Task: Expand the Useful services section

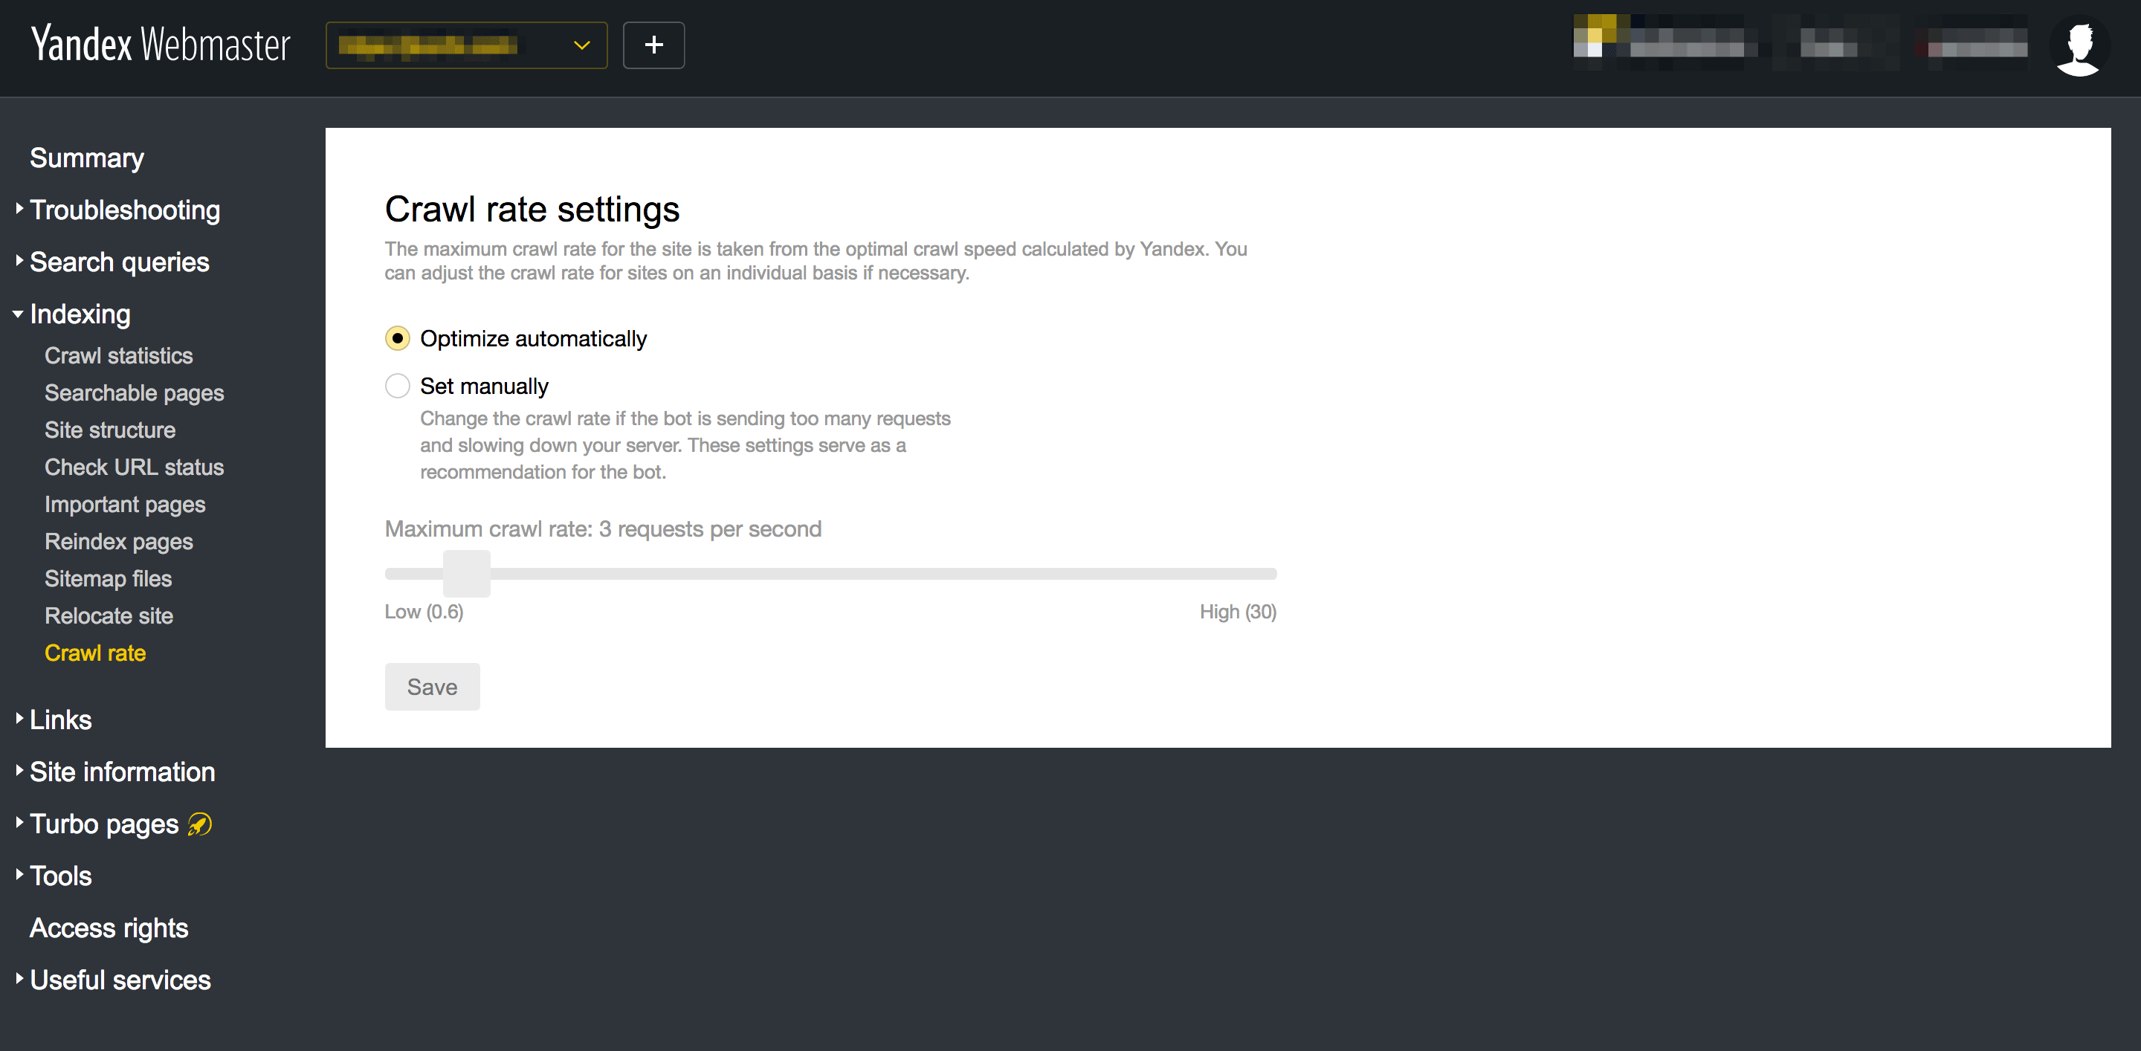Action: 19,979
